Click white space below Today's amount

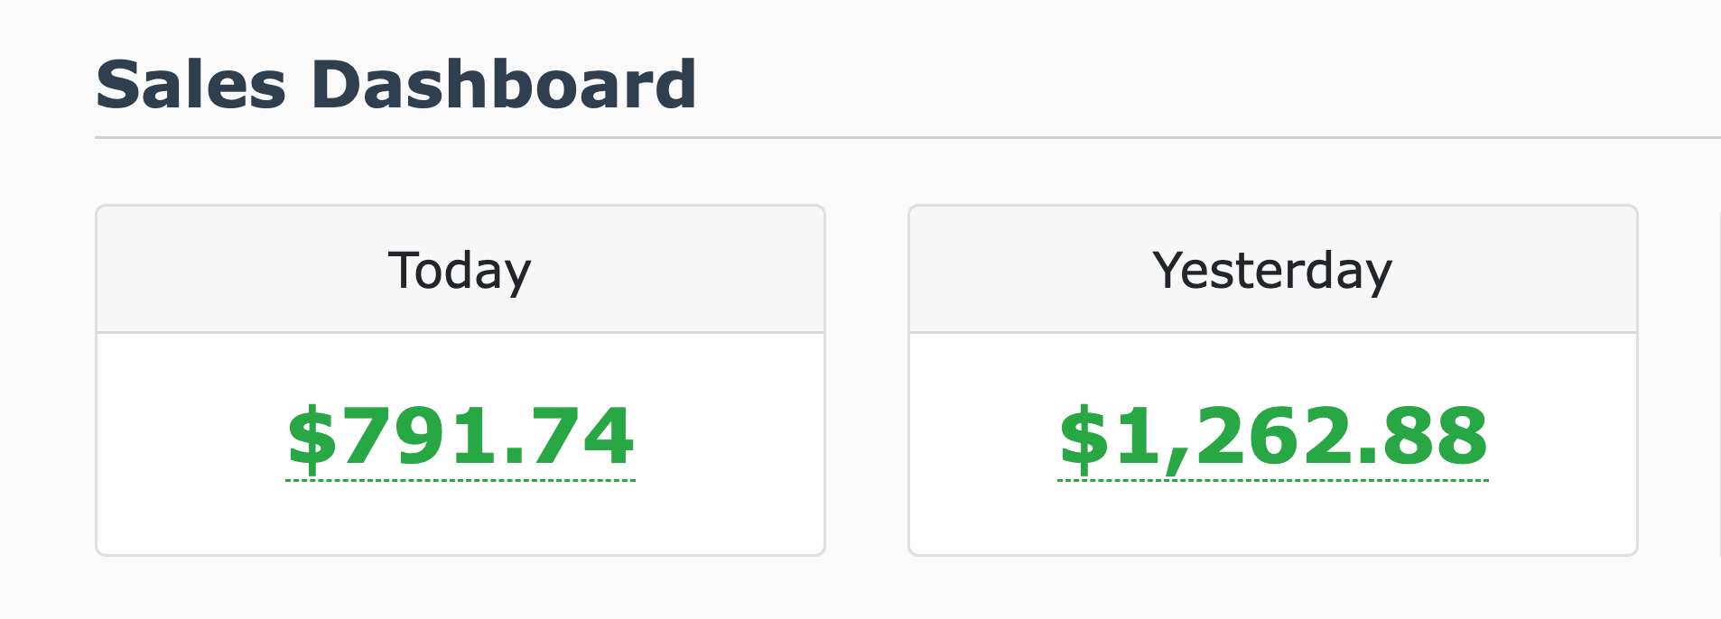click(460, 521)
